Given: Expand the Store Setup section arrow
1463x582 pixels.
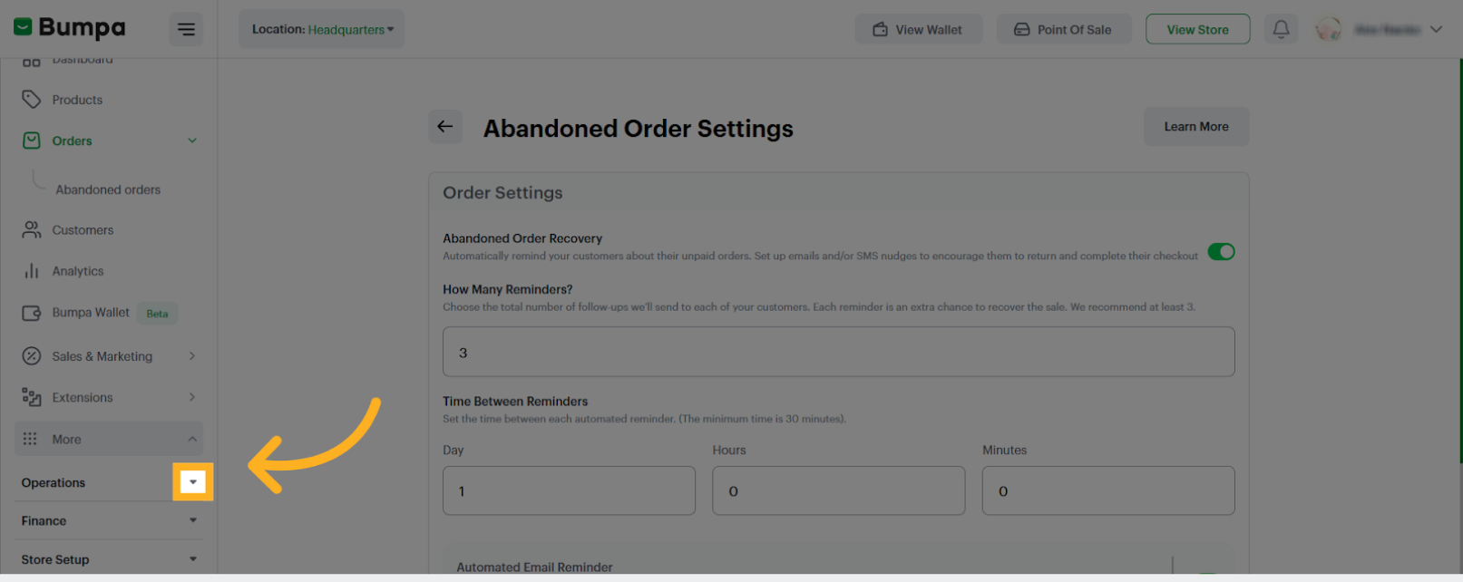Looking at the screenshot, I should pyautogui.click(x=193, y=558).
